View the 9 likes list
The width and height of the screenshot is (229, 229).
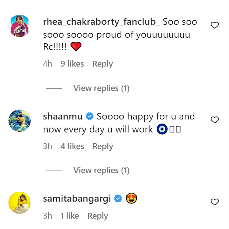click(x=72, y=64)
